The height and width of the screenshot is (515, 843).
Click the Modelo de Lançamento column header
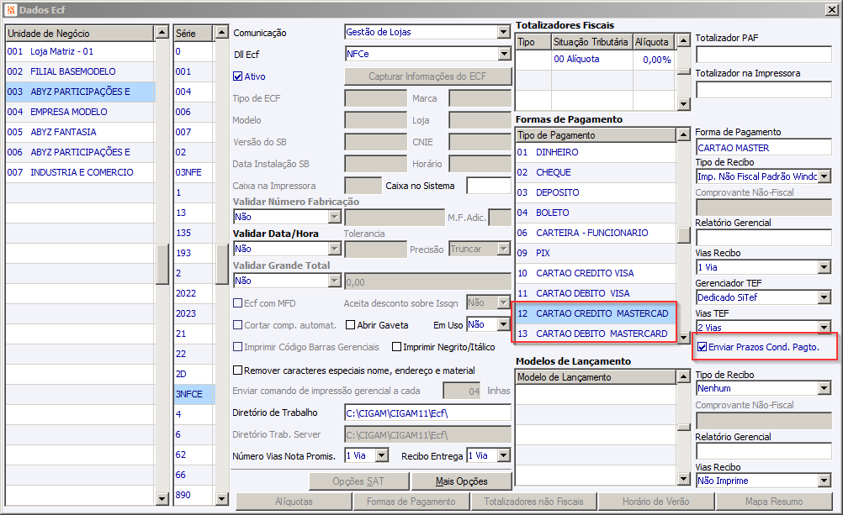(595, 377)
